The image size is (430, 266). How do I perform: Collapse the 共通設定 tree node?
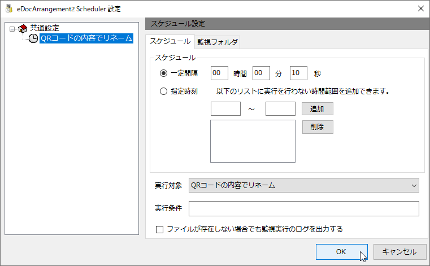pyautogui.click(x=12, y=29)
